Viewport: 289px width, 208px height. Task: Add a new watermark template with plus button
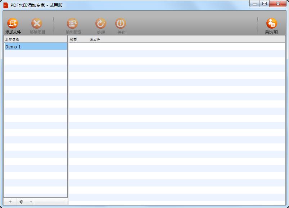(10, 202)
